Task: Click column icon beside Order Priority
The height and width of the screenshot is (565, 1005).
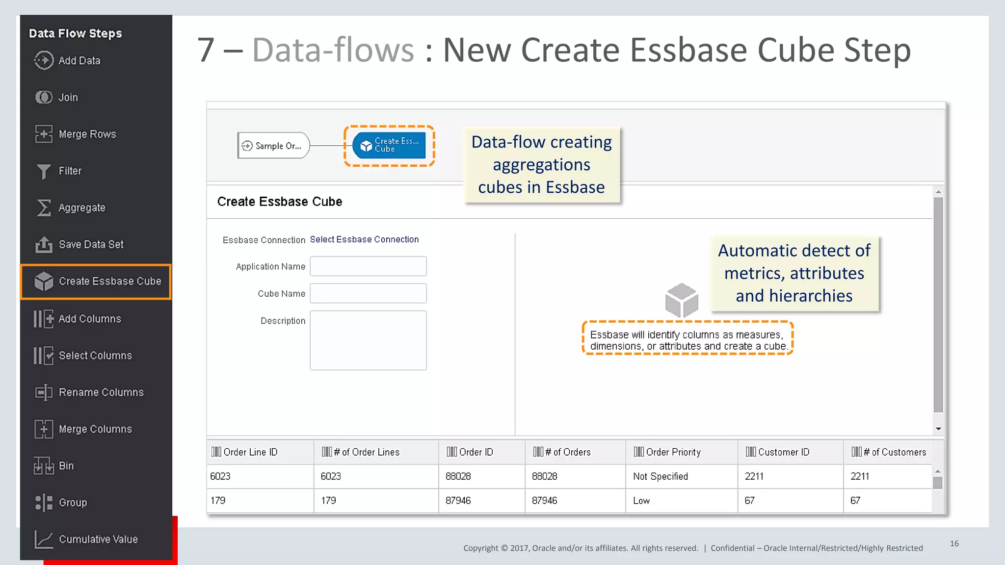Action: pyautogui.click(x=639, y=452)
